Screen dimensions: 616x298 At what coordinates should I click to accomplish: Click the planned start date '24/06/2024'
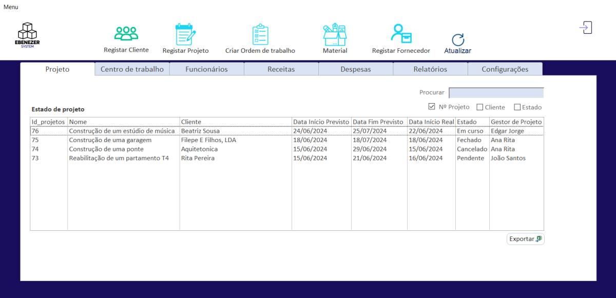[x=310, y=131]
